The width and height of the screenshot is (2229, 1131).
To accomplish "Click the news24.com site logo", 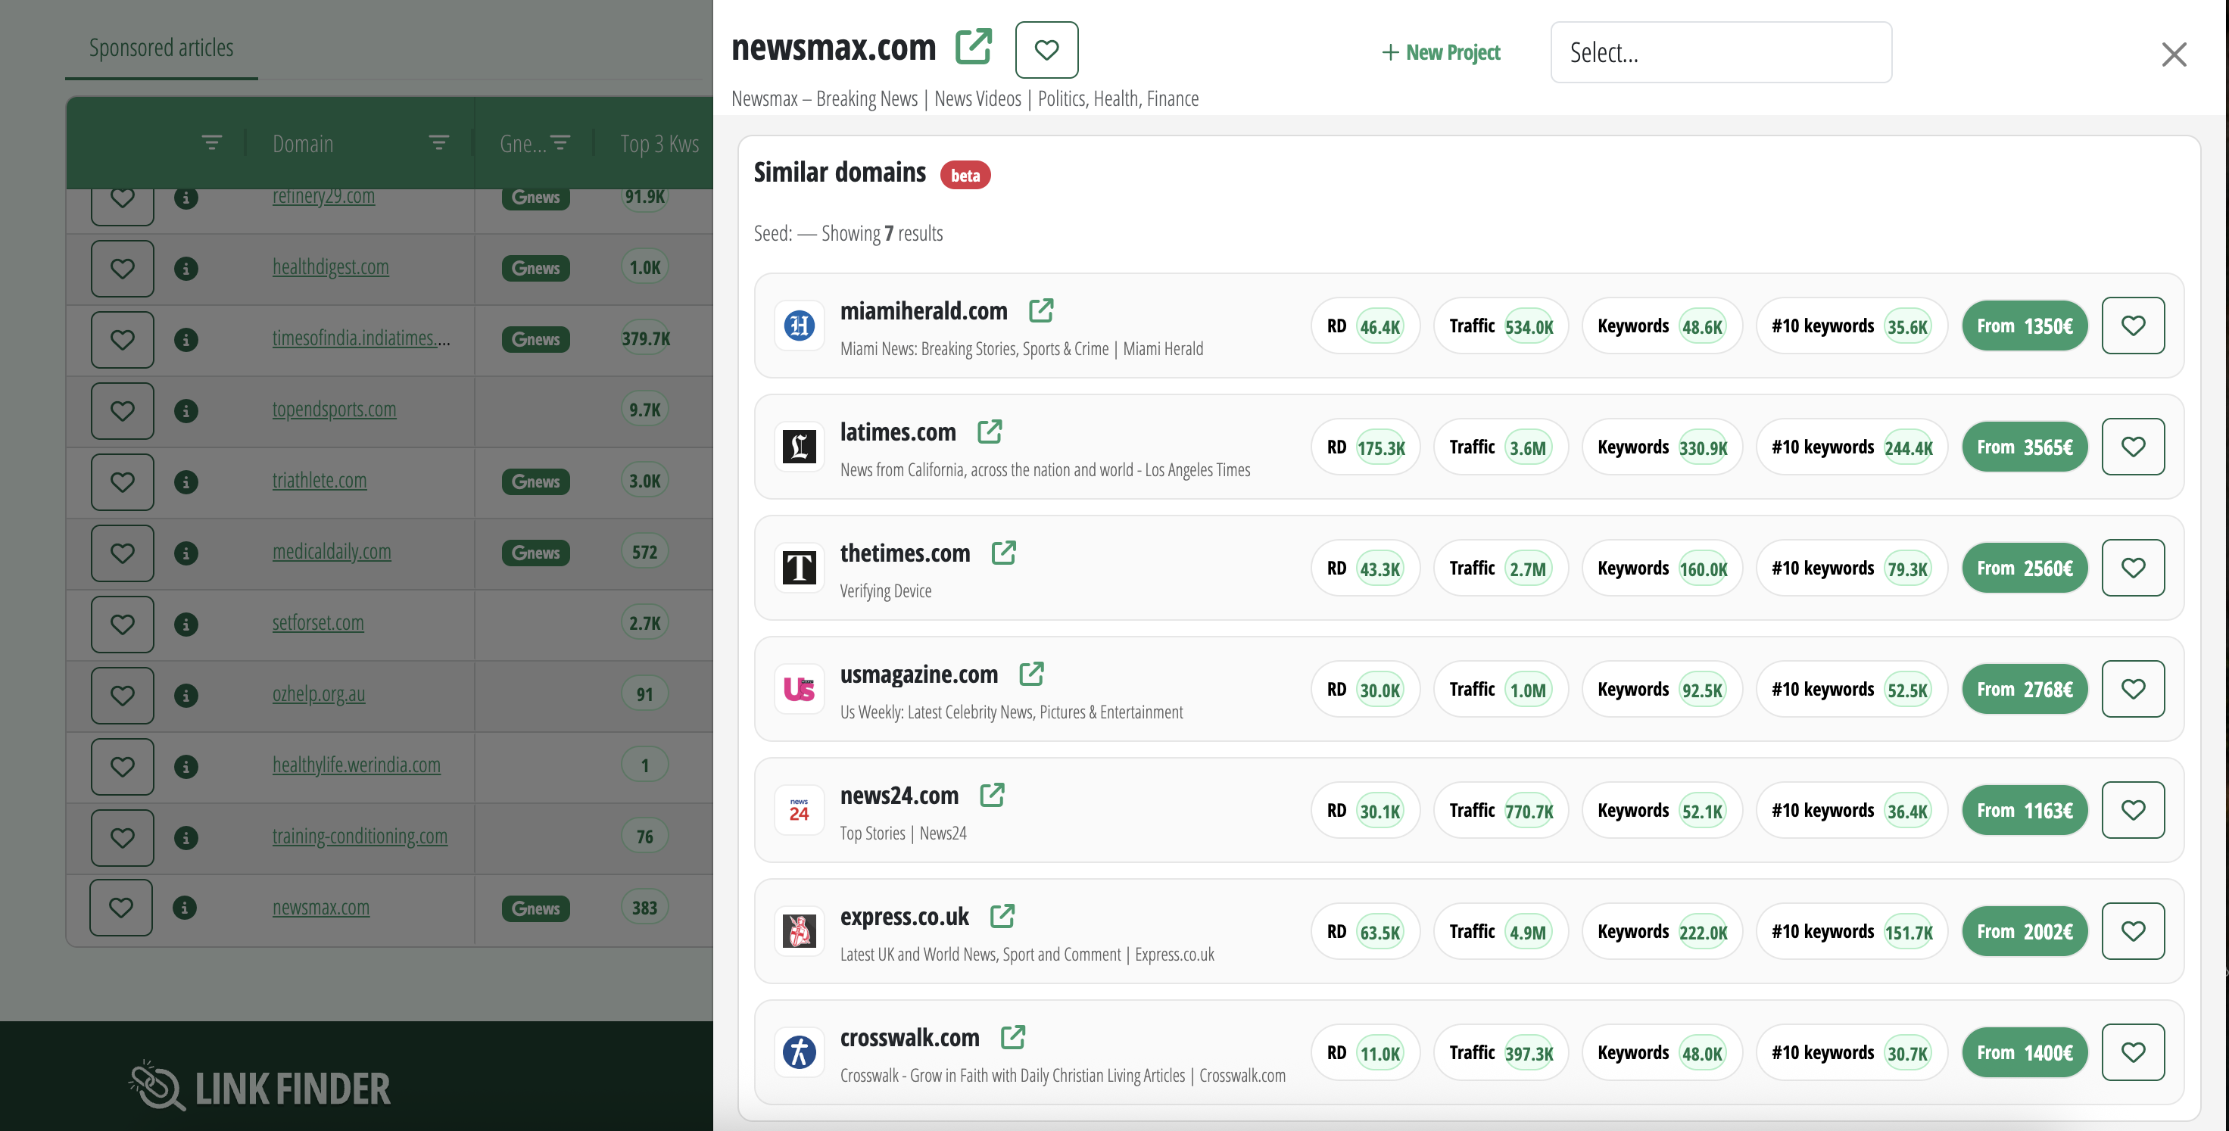I will click(799, 810).
